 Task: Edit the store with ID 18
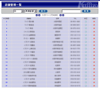point(86,76)
